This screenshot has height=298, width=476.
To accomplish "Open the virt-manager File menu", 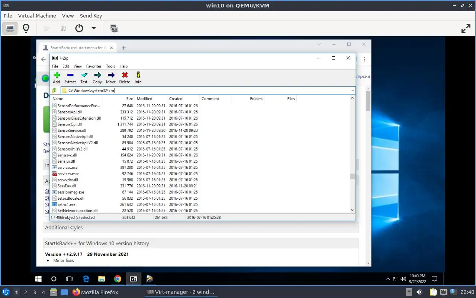I will (x=8, y=16).
